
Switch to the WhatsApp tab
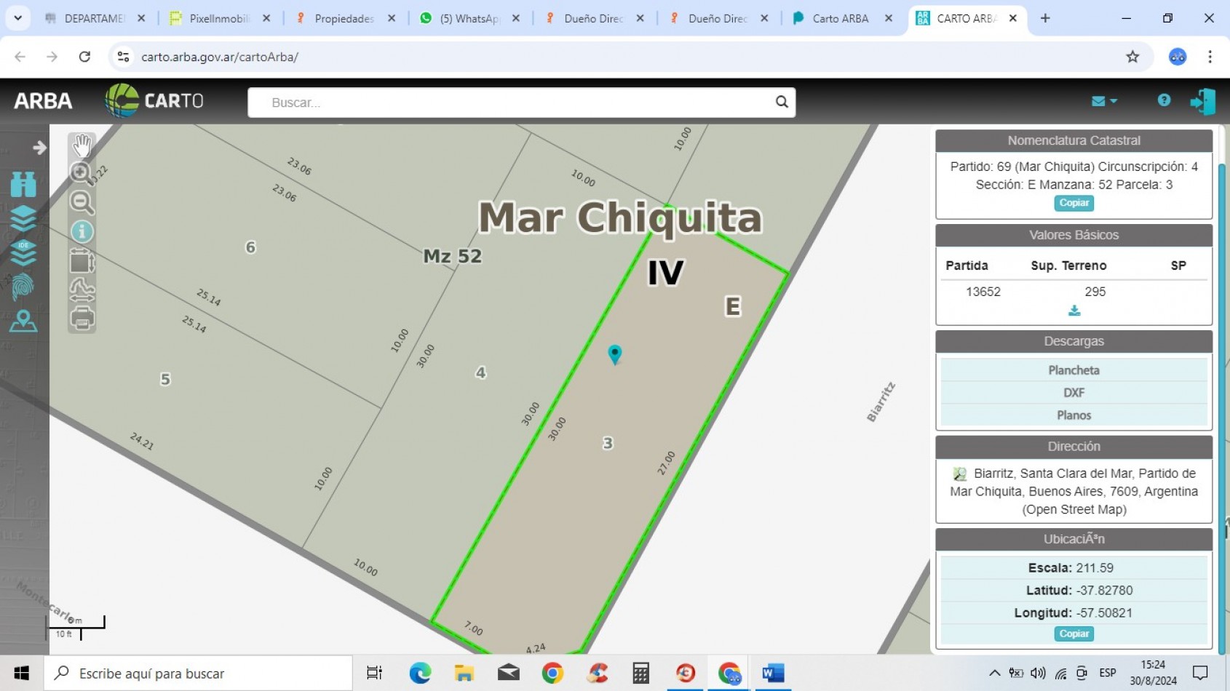[469, 19]
